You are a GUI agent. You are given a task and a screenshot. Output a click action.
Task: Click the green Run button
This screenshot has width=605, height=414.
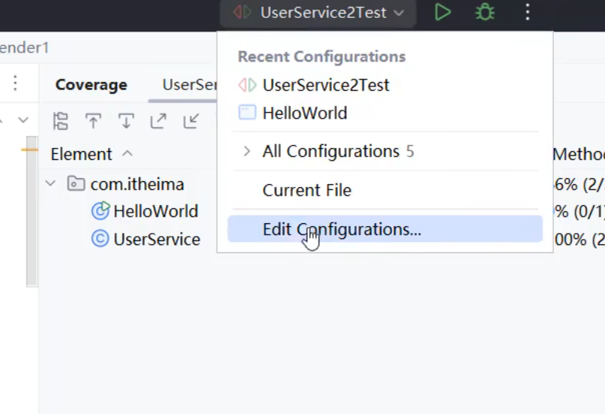[443, 12]
